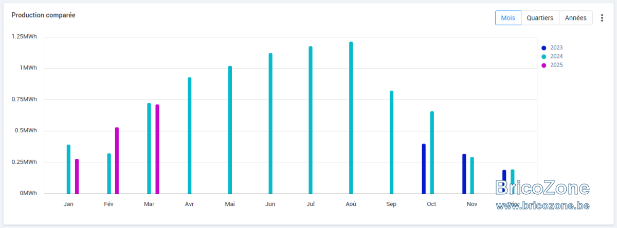Open the www.bricozone.be watermark link
Viewport: 617px width, 228px height.
point(542,205)
